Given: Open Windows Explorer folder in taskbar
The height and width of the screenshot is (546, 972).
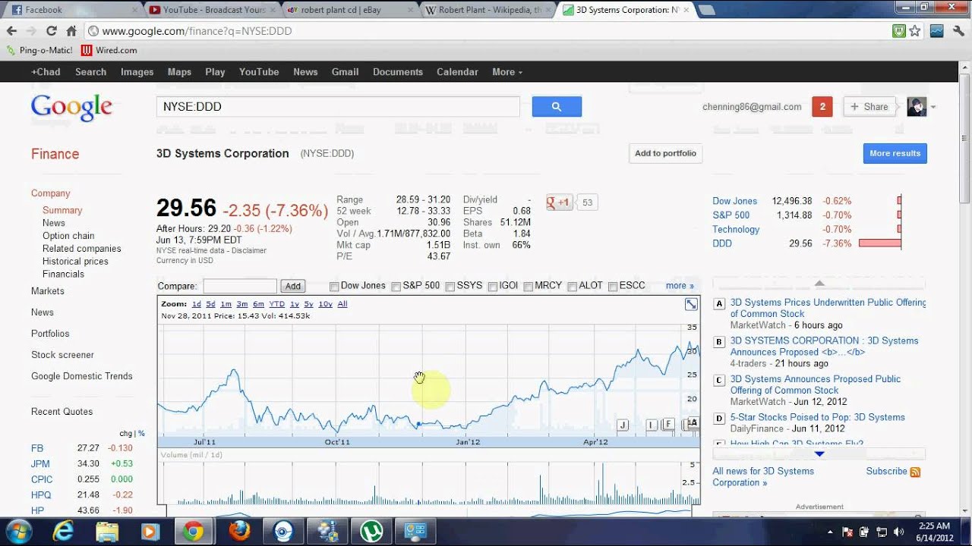Looking at the screenshot, I should point(107,532).
